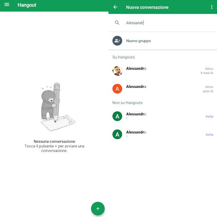217x217 pixels.
Task: Choose contact Alessandra active poco fa
Action: tap(163, 89)
